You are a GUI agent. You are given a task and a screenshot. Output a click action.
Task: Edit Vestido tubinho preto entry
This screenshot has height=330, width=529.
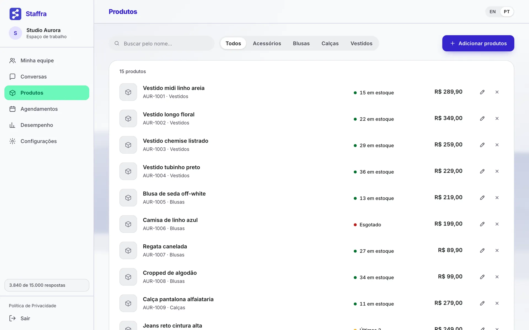482,171
